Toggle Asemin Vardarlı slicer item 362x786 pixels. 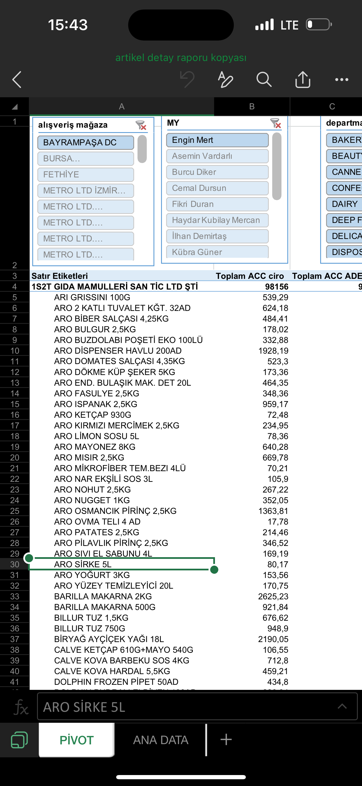[x=217, y=156]
